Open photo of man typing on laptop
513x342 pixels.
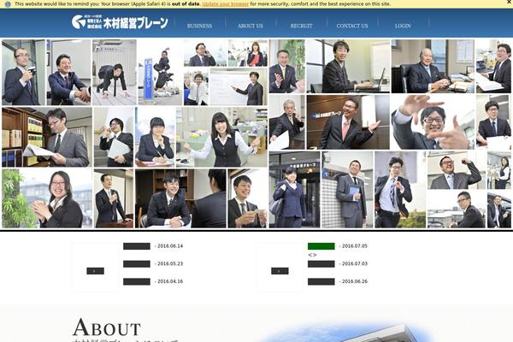(x=348, y=67)
